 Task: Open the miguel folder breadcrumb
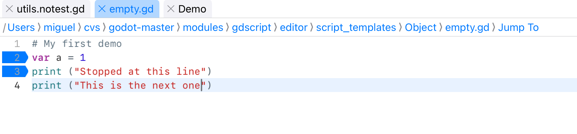59,27
